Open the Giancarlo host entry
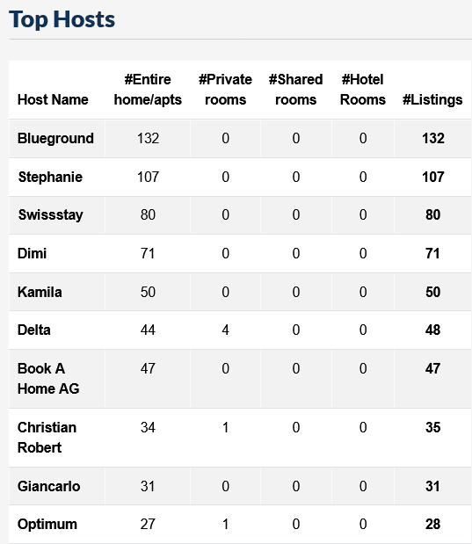The height and width of the screenshot is (544, 472). click(49, 486)
